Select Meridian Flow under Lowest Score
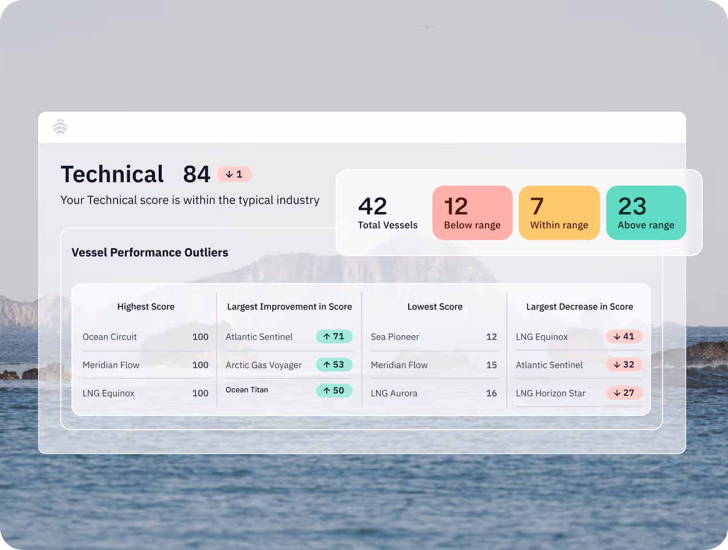728x550 pixels. 399,365
